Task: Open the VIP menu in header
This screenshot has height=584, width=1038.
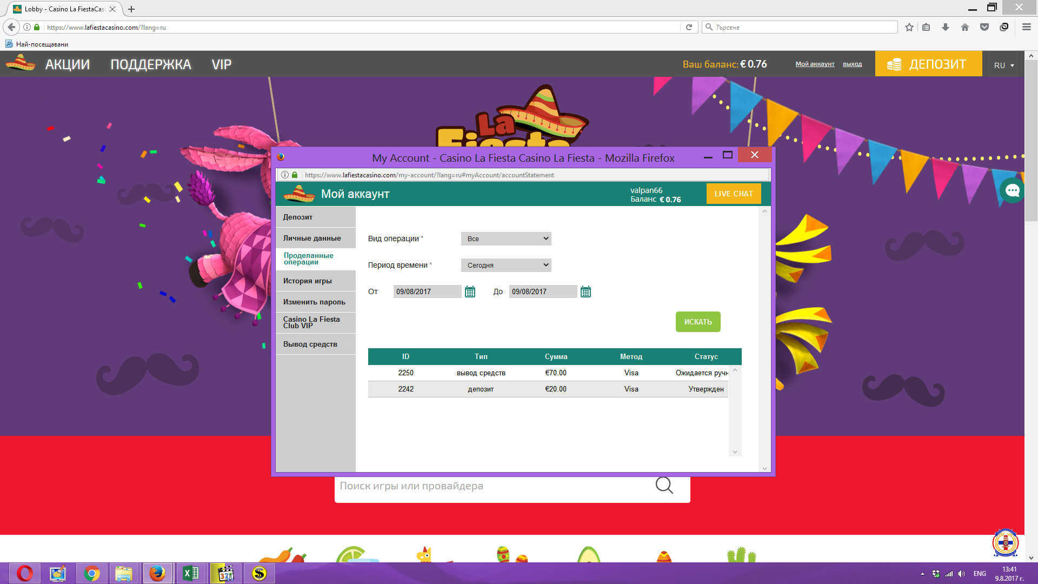Action: click(222, 64)
